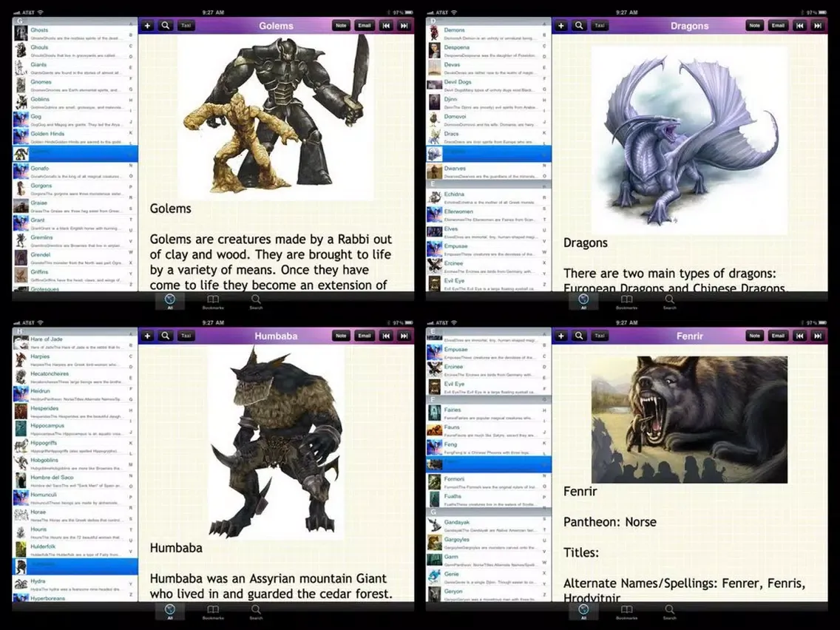Click the Text button on the Humbaba screen
Image resolution: width=840 pixels, height=630 pixels.
pyautogui.click(x=186, y=336)
